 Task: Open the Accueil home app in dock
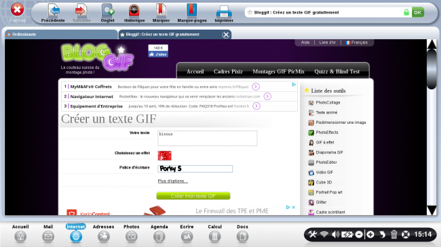pos(20,233)
